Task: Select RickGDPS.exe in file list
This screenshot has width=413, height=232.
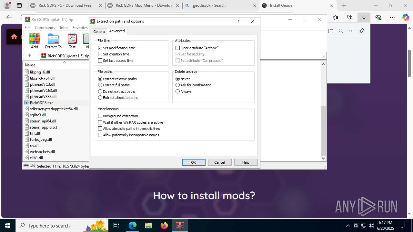Action: 42,103
